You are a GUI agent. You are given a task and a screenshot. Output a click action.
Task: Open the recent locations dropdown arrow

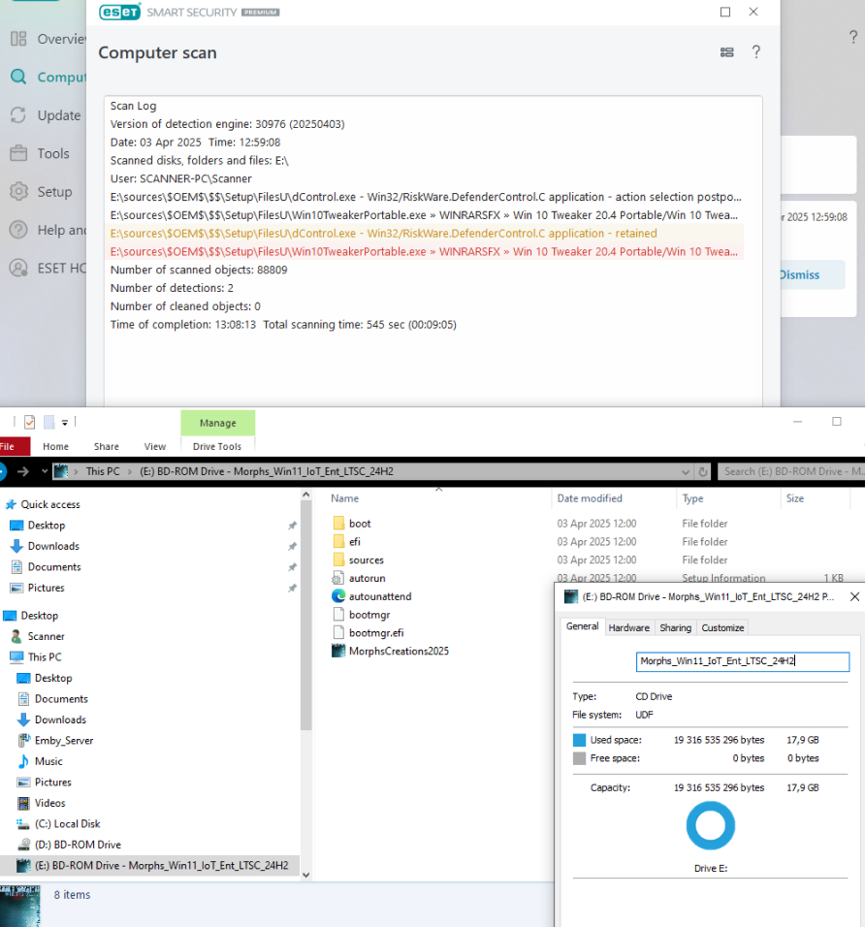[45, 471]
